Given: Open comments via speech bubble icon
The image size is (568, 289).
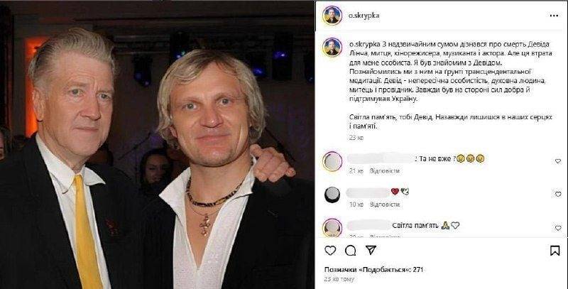Looking at the screenshot, I should pyautogui.click(x=350, y=250).
